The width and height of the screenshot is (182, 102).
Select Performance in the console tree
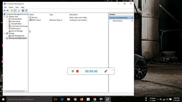click(16, 29)
